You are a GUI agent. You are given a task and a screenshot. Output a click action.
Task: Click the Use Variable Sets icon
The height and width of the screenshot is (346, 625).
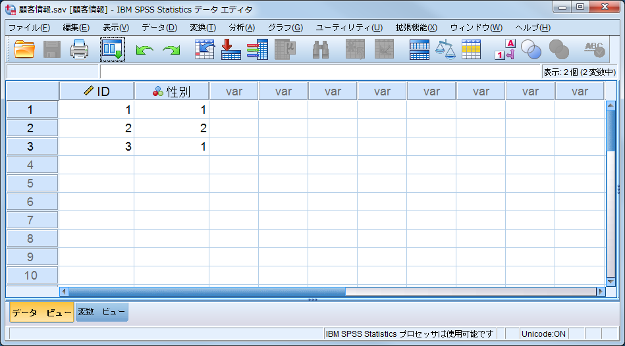tap(531, 50)
